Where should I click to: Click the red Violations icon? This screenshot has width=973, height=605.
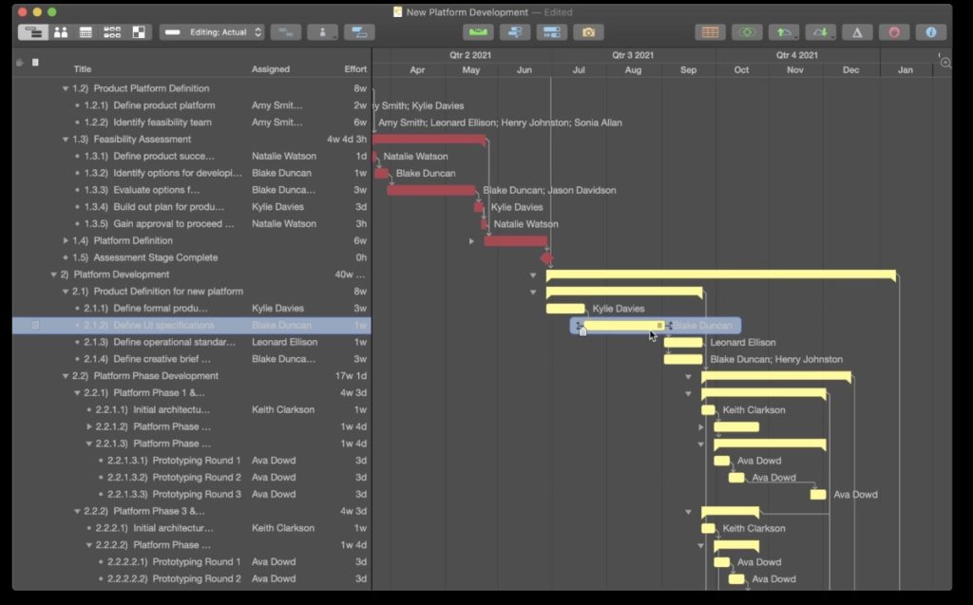(893, 32)
